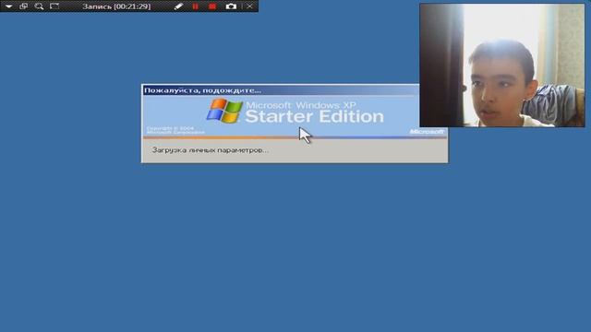591x332 pixels.
Task: Click the 'Starter Edition' banner text
Action: (x=314, y=117)
